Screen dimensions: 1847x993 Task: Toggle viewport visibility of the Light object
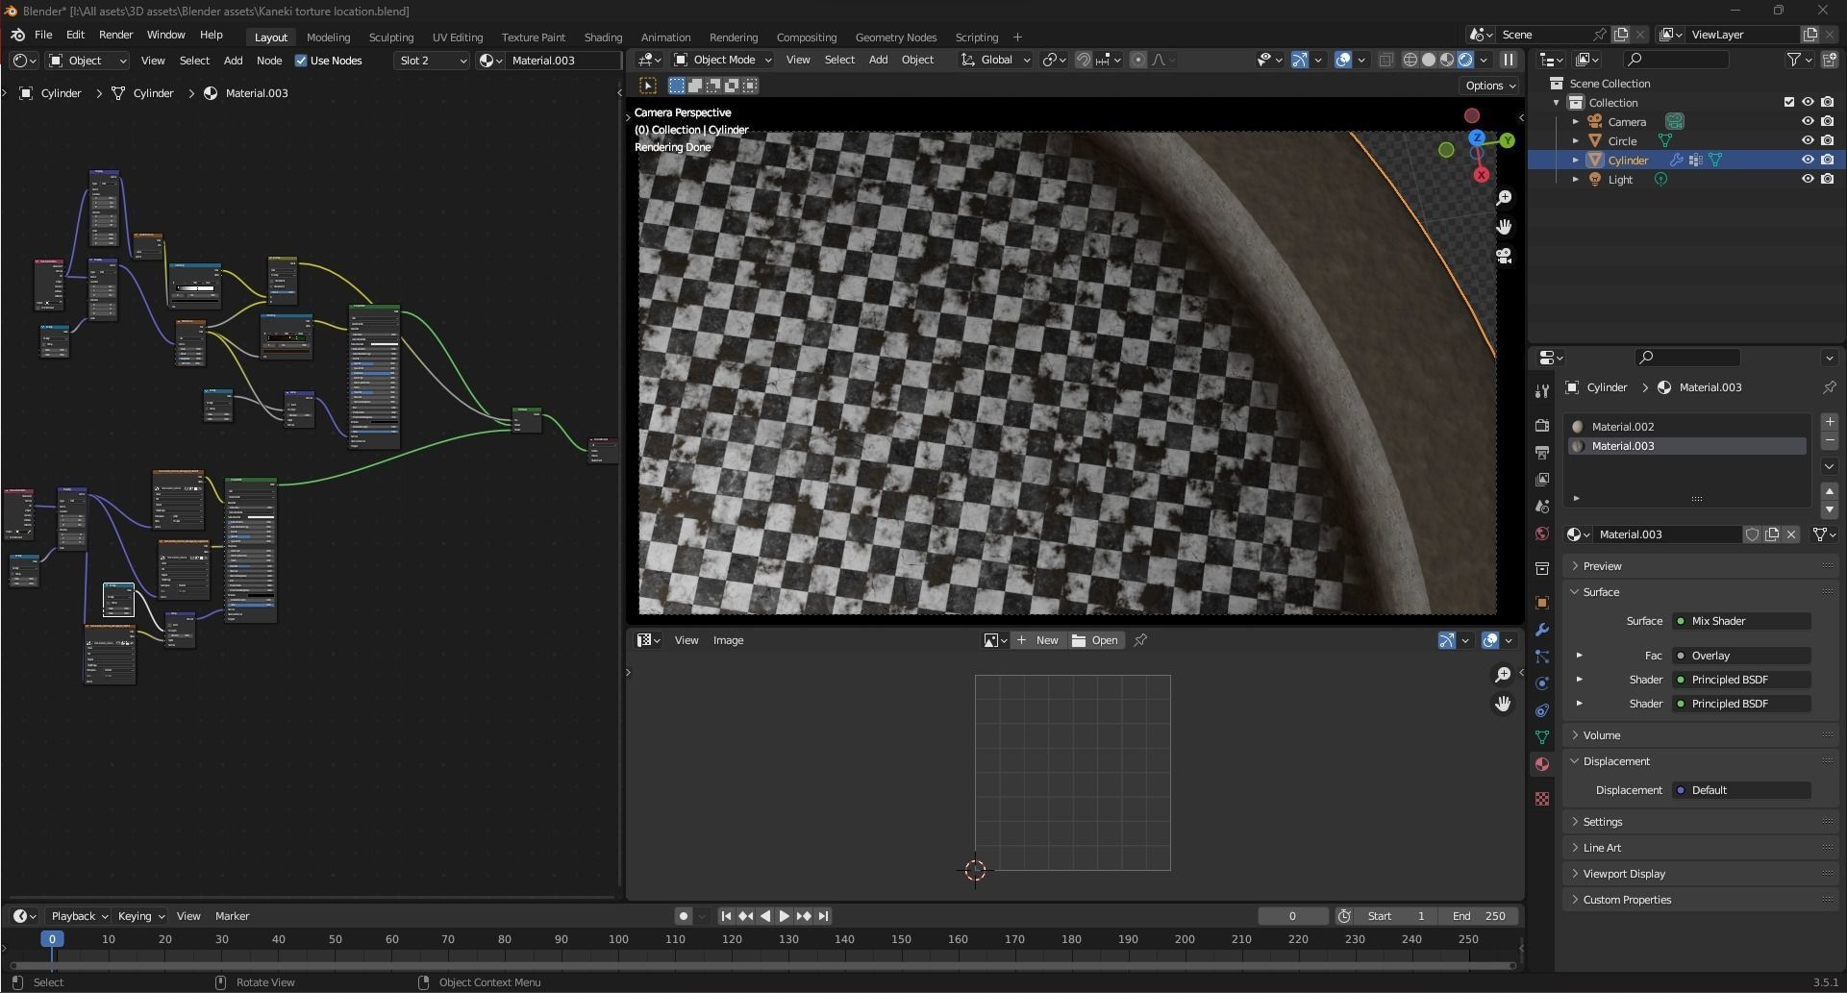click(x=1808, y=180)
